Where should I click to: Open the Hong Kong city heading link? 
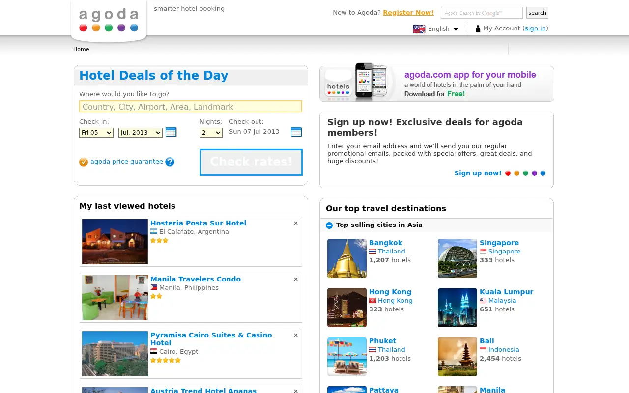390,292
